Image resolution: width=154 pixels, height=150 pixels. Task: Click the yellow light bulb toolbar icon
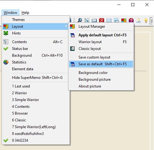coord(146,21)
